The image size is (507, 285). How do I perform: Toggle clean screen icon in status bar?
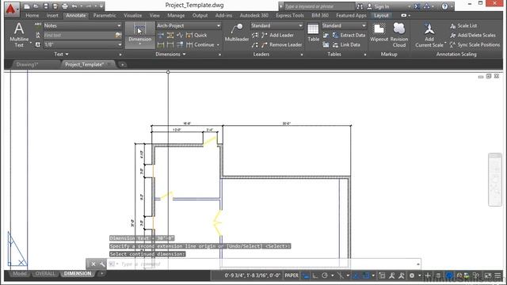[488, 275]
